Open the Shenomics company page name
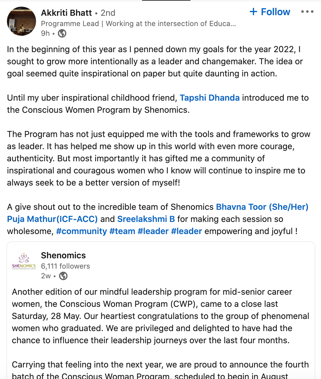321x379 pixels. point(63,255)
